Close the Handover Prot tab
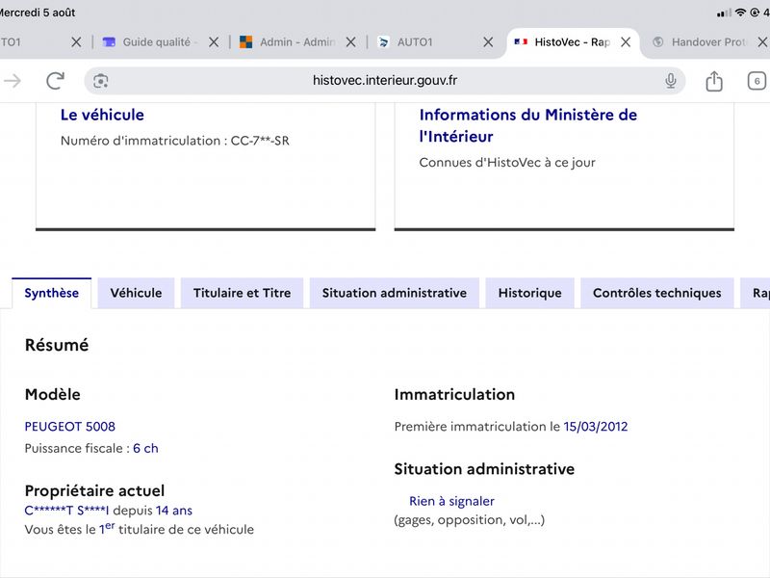This screenshot has height=578, width=770. pyautogui.click(x=762, y=42)
